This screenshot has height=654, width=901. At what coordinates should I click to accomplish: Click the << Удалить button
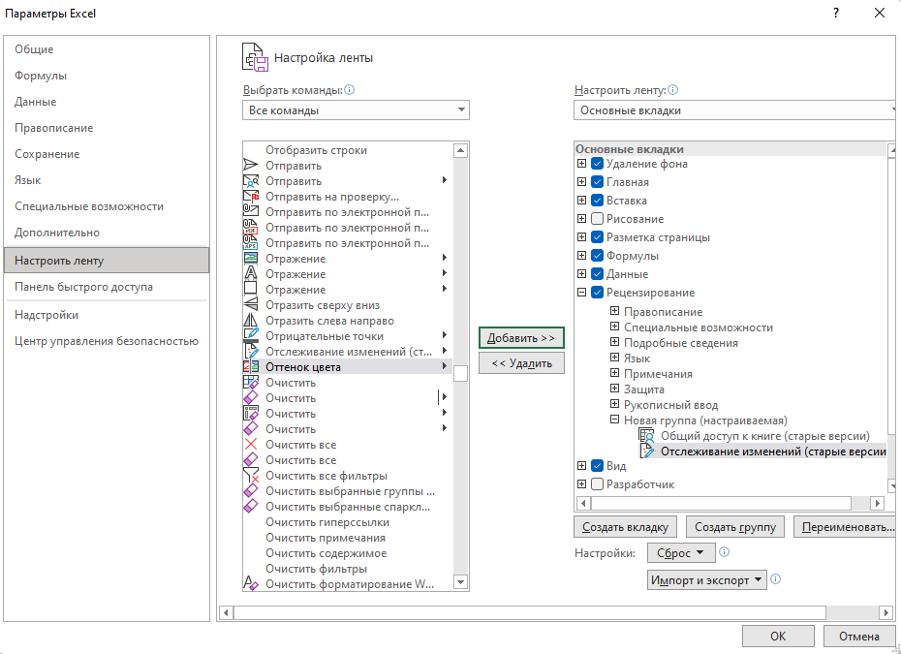click(521, 363)
